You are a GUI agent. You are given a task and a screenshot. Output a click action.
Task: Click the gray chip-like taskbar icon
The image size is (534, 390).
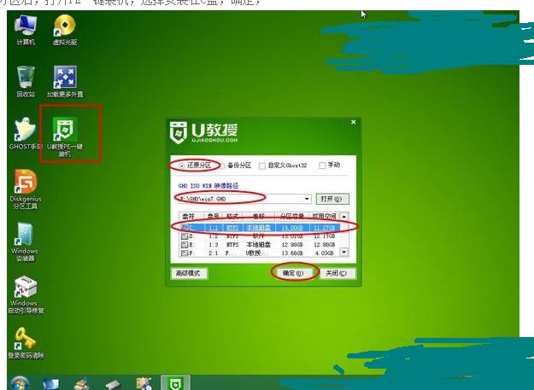113,385
